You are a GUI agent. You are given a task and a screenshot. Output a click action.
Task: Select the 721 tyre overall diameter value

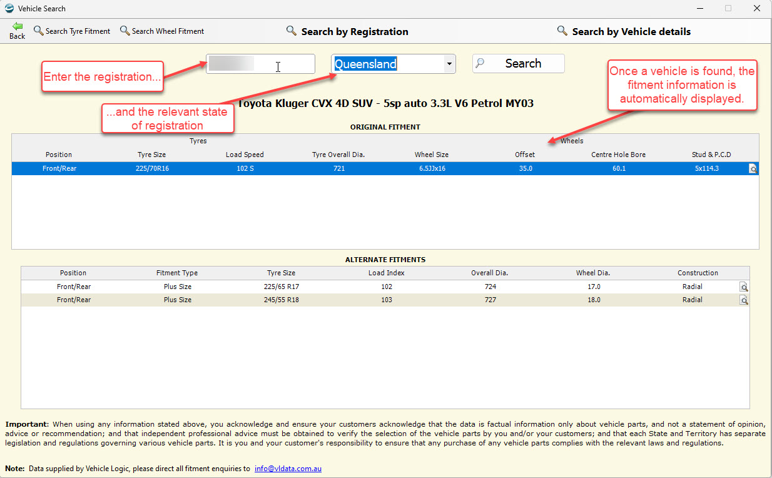(338, 169)
